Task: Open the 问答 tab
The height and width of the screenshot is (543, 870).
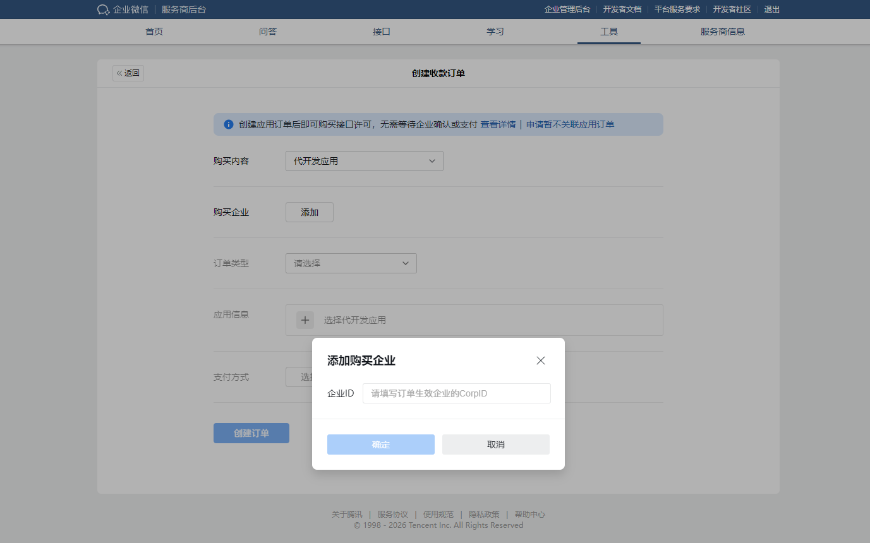Action: click(x=268, y=32)
